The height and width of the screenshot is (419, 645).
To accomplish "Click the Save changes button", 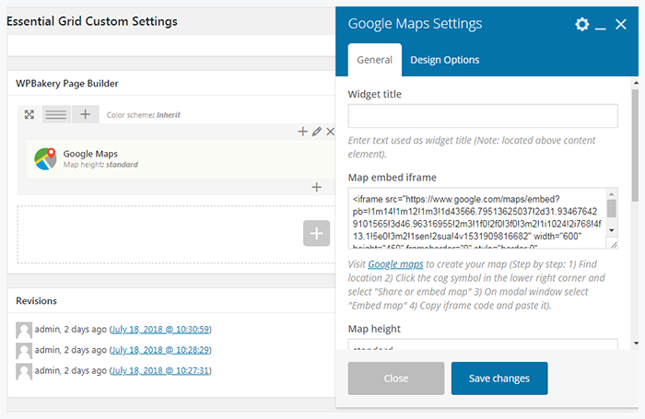I will click(x=498, y=378).
